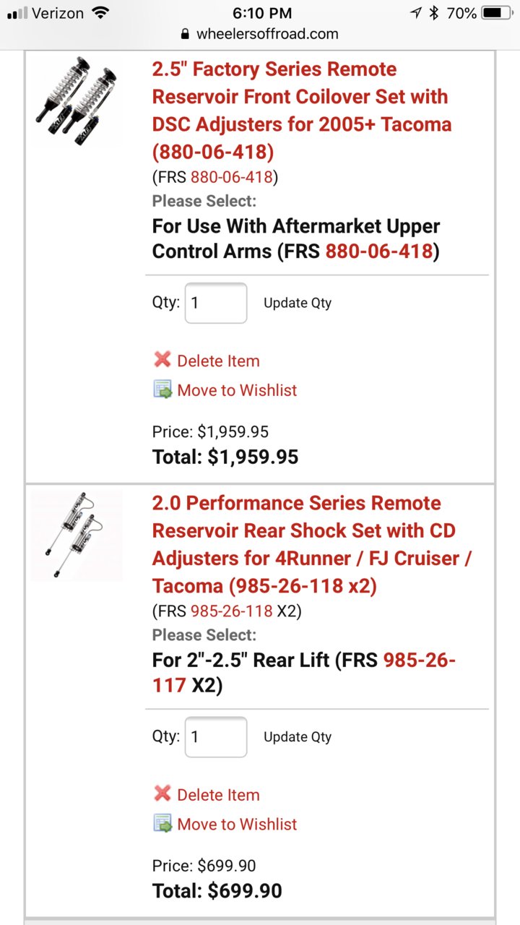Viewport: 520px width, 925px height.
Task: Tap the lock icon beside wheelersoffroad.com
Action: (x=186, y=34)
